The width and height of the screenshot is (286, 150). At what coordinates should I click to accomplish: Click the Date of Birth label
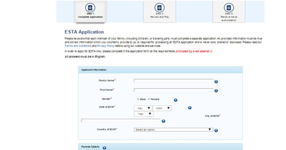(107, 107)
